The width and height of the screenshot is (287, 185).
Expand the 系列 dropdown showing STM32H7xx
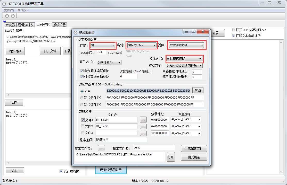point(142,45)
